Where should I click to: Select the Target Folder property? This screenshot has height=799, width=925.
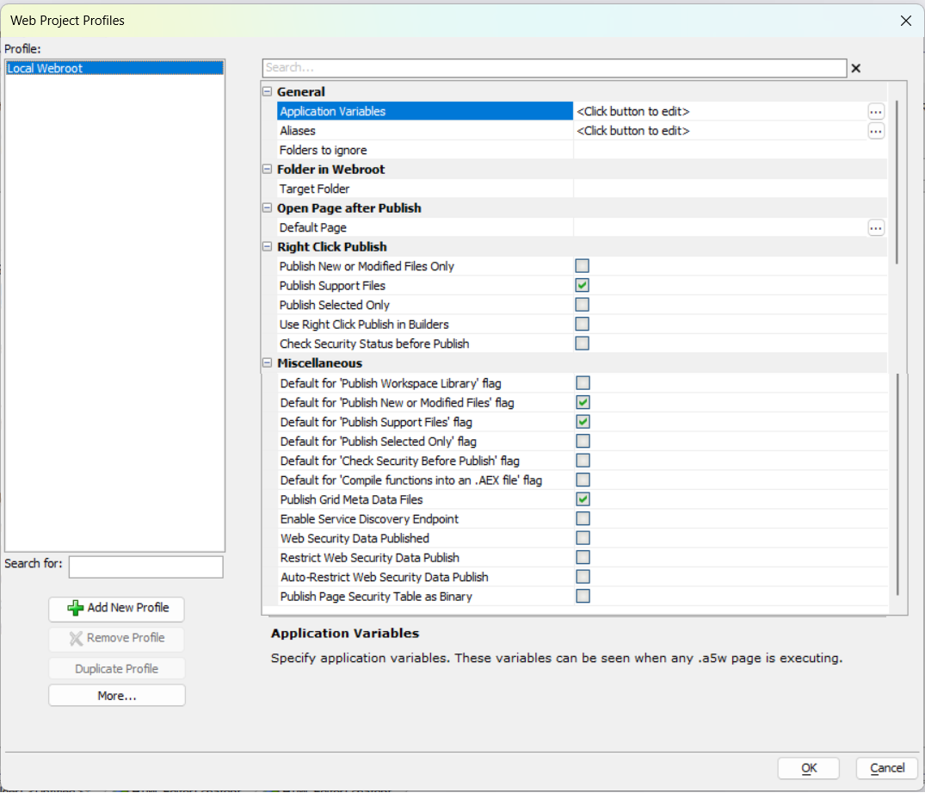click(425, 189)
